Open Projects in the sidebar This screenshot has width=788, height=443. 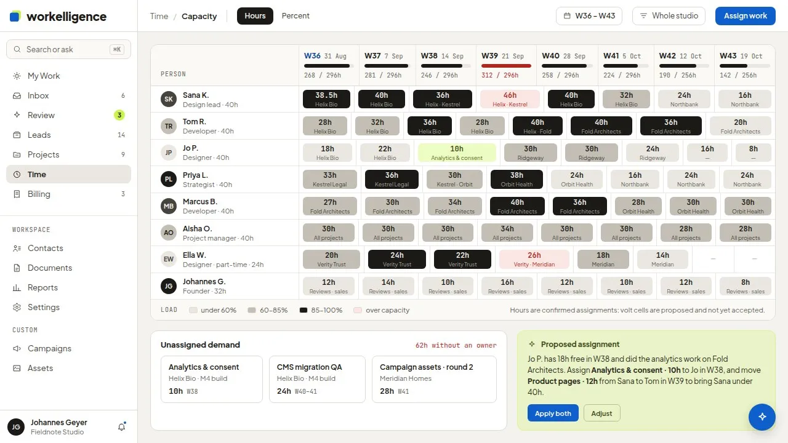(68, 154)
